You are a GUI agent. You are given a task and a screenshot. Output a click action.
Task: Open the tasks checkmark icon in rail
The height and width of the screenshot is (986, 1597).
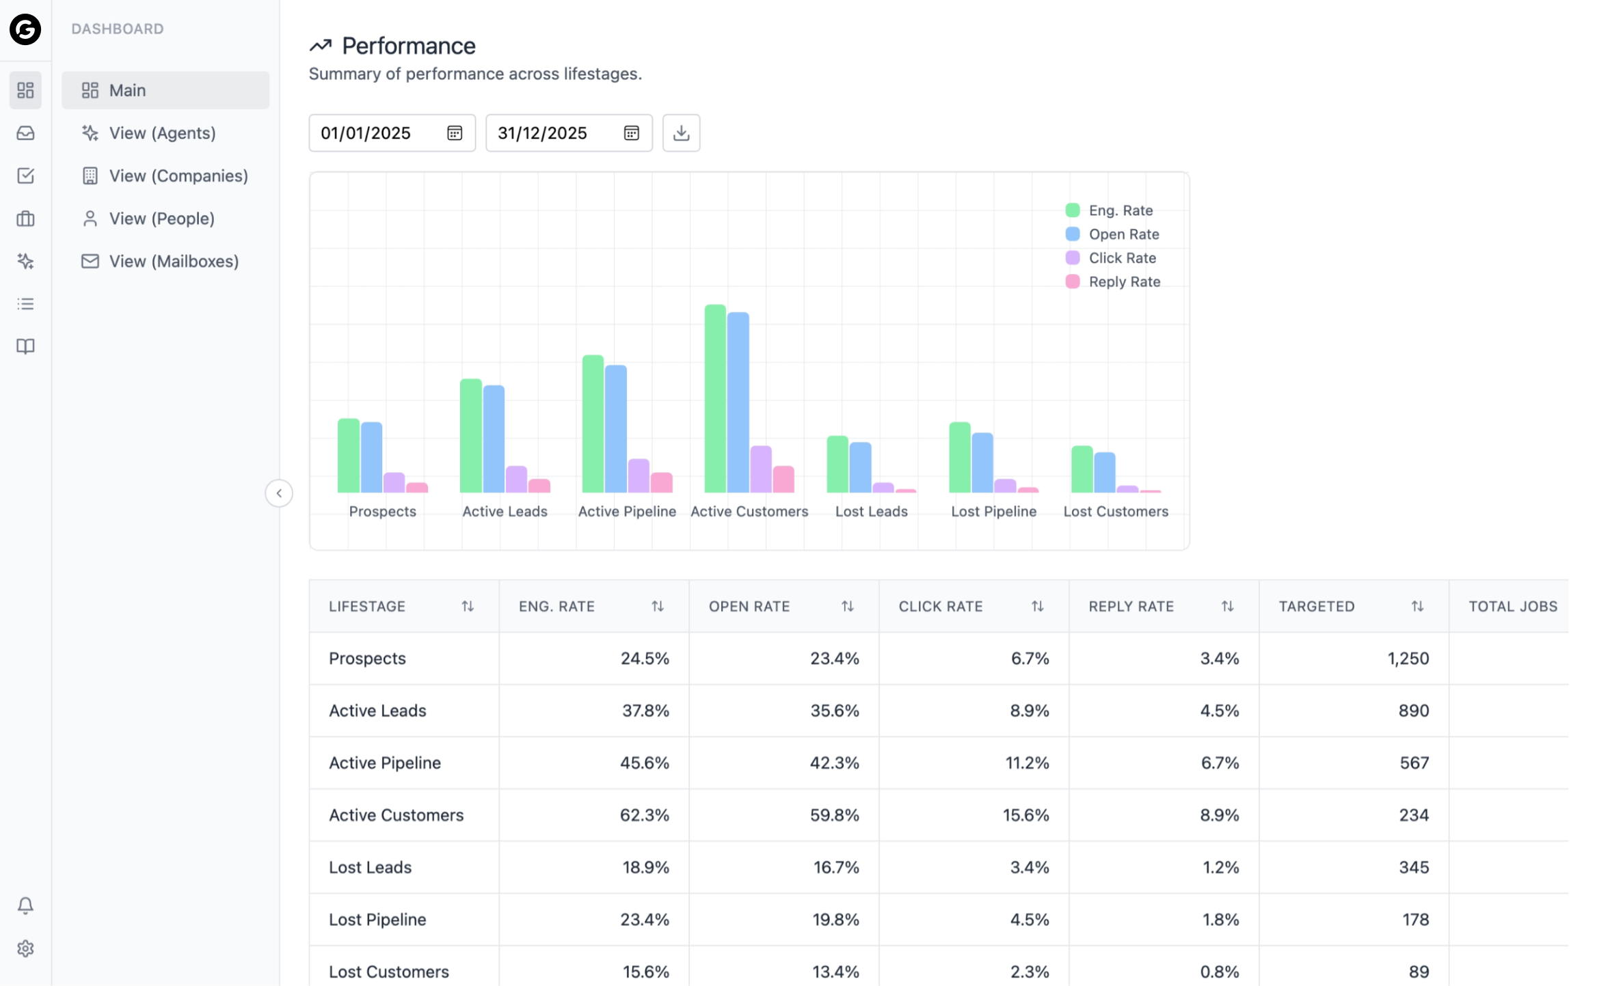(x=25, y=176)
